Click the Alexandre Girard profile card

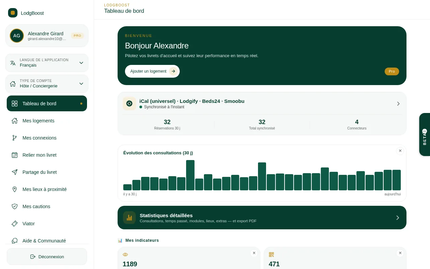click(x=47, y=36)
